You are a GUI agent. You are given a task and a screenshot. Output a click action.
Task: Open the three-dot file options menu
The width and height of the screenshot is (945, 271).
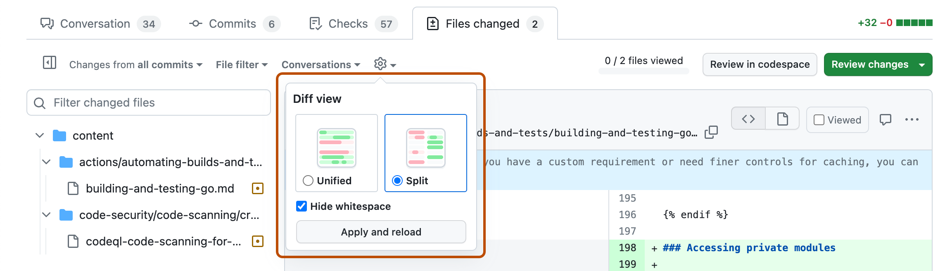(x=912, y=120)
